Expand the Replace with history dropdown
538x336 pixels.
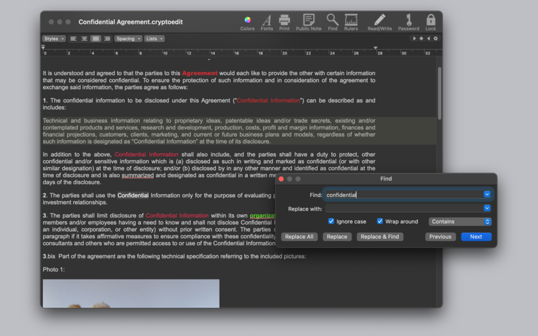487,208
